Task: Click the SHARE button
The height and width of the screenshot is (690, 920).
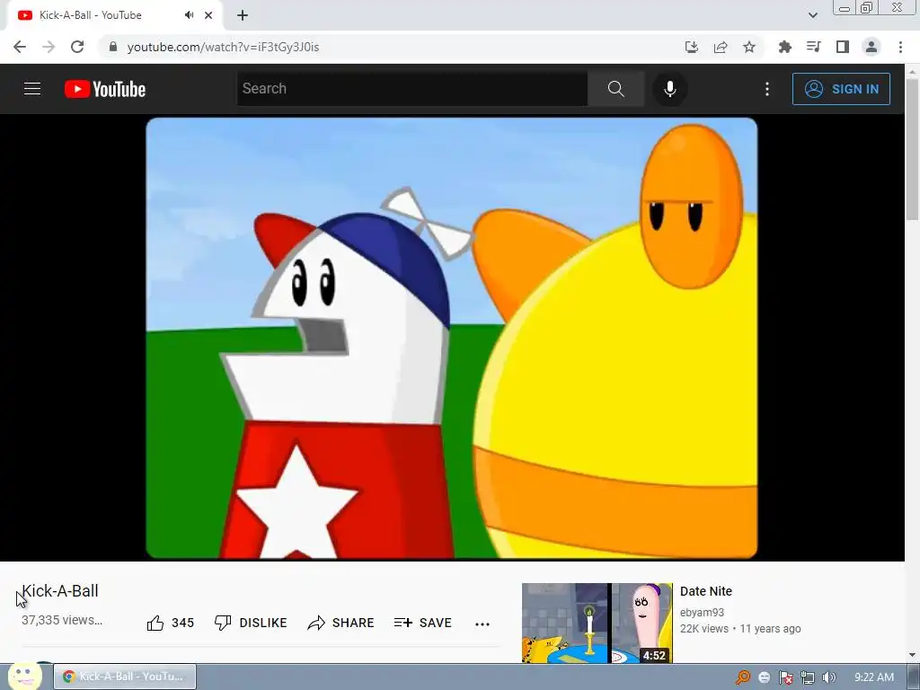Action: click(x=341, y=624)
